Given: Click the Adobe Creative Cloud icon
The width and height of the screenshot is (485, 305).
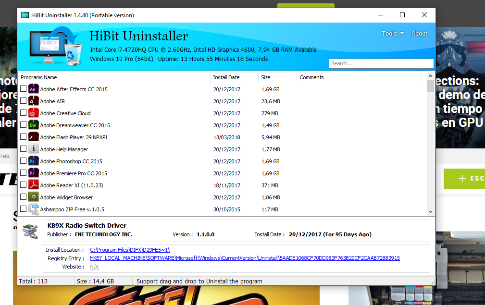Looking at the screenshot, I should tap(33, 113).
